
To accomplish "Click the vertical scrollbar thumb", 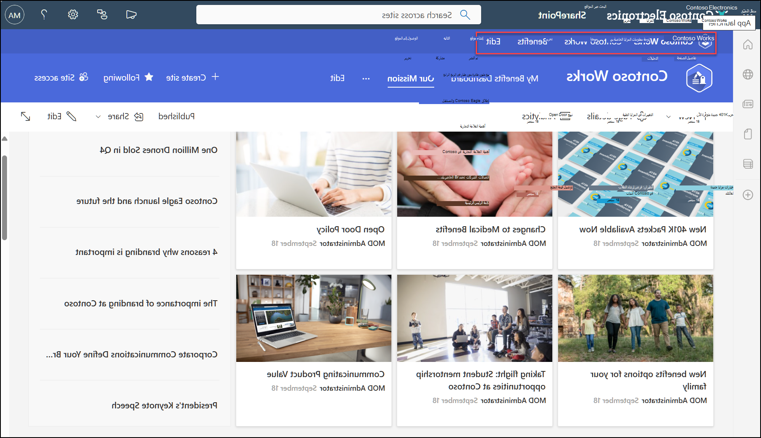I will [5, 197].
